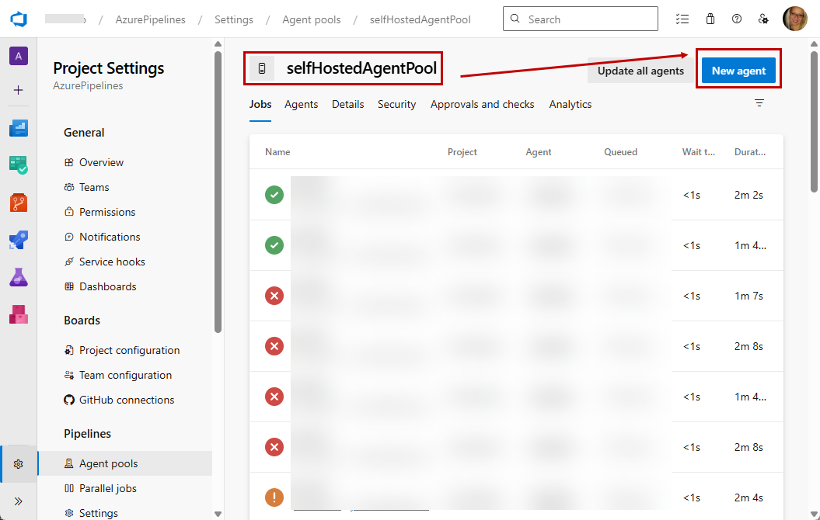Open the user profile avatar
The image size is (820, 520).
tap(795, 19)
